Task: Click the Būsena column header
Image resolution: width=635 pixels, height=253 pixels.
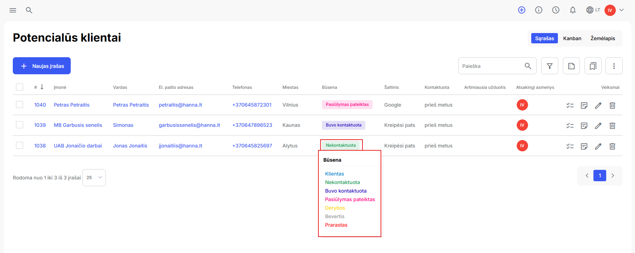Action: [x=329, y=87]
